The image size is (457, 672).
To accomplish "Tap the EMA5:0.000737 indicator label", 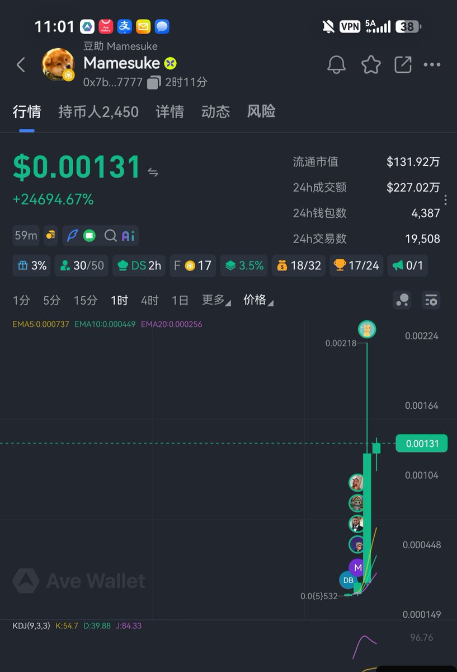I will click(41, 324).
